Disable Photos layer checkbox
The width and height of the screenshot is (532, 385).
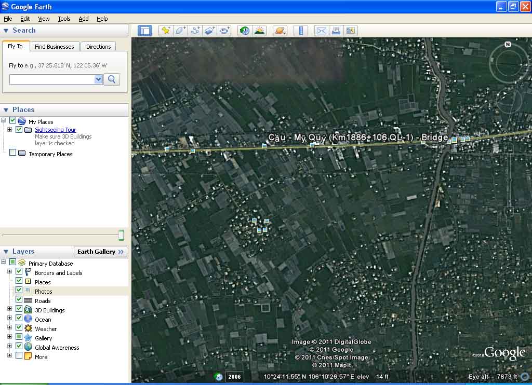pyautogui.click(x=19, y=290)
